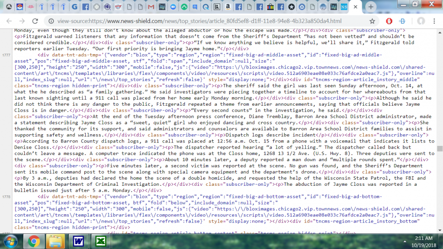View site information in the address bar

pos(51,21)
